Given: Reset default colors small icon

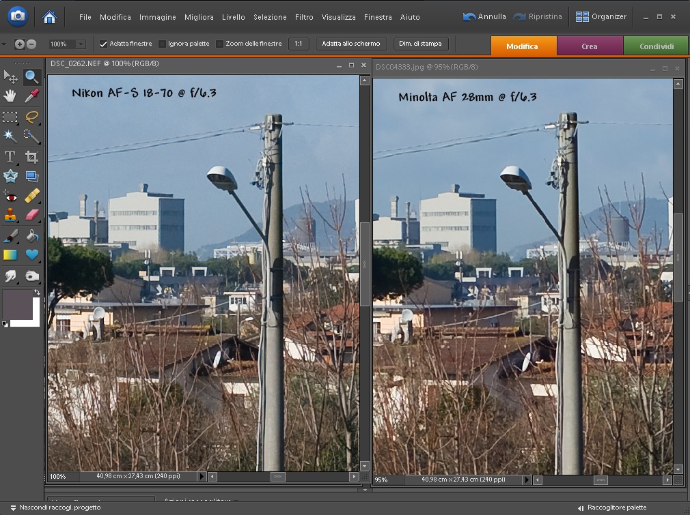Looking at the screenshot, I should [x=5, y=324].
